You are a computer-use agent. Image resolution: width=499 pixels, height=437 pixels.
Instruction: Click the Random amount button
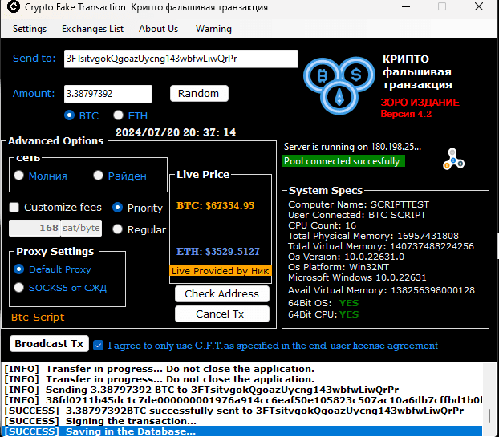click(x=199, y=94)
